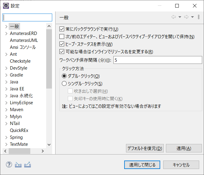The image size is (204, 175).
Task: Open the forward history dropdown arrow
Action: click(x=192, y=17)
